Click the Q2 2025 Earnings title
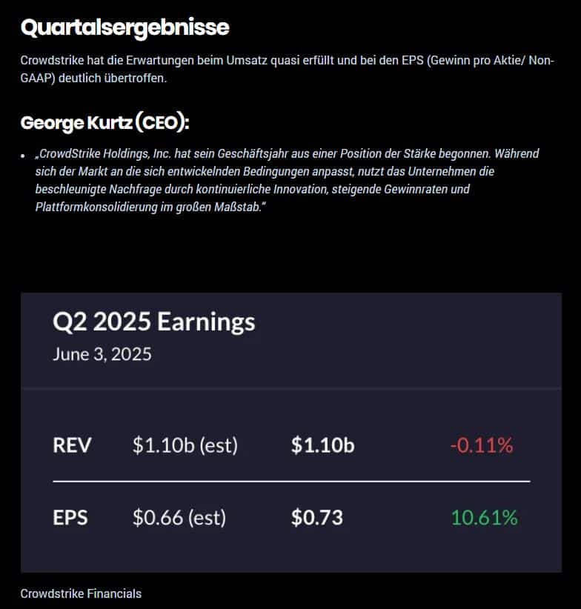 (x=154, y=322)
